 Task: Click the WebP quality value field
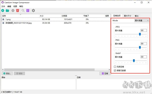(x=144, y=57)
